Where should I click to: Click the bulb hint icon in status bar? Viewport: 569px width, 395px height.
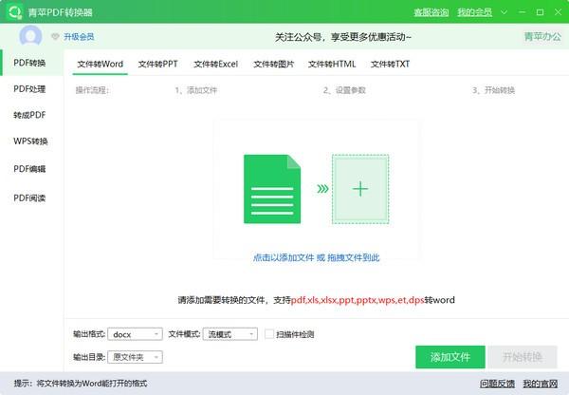click(x=8, y=384)
